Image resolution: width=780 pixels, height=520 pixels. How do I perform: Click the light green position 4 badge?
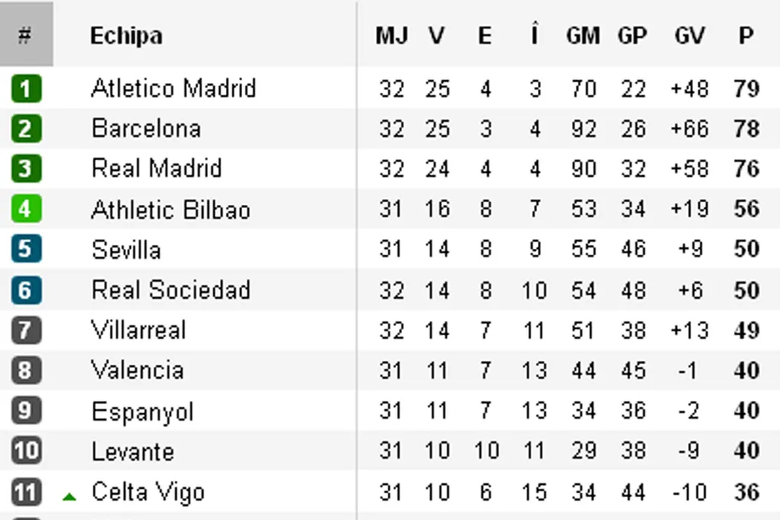[x=25, y=209]
